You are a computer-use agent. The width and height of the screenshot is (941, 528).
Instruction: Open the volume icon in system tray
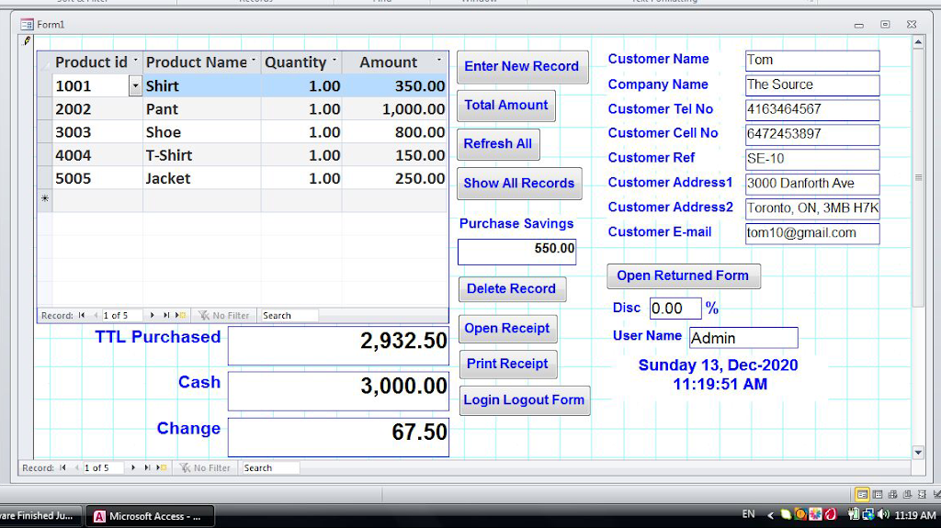[x=883, y=515]
